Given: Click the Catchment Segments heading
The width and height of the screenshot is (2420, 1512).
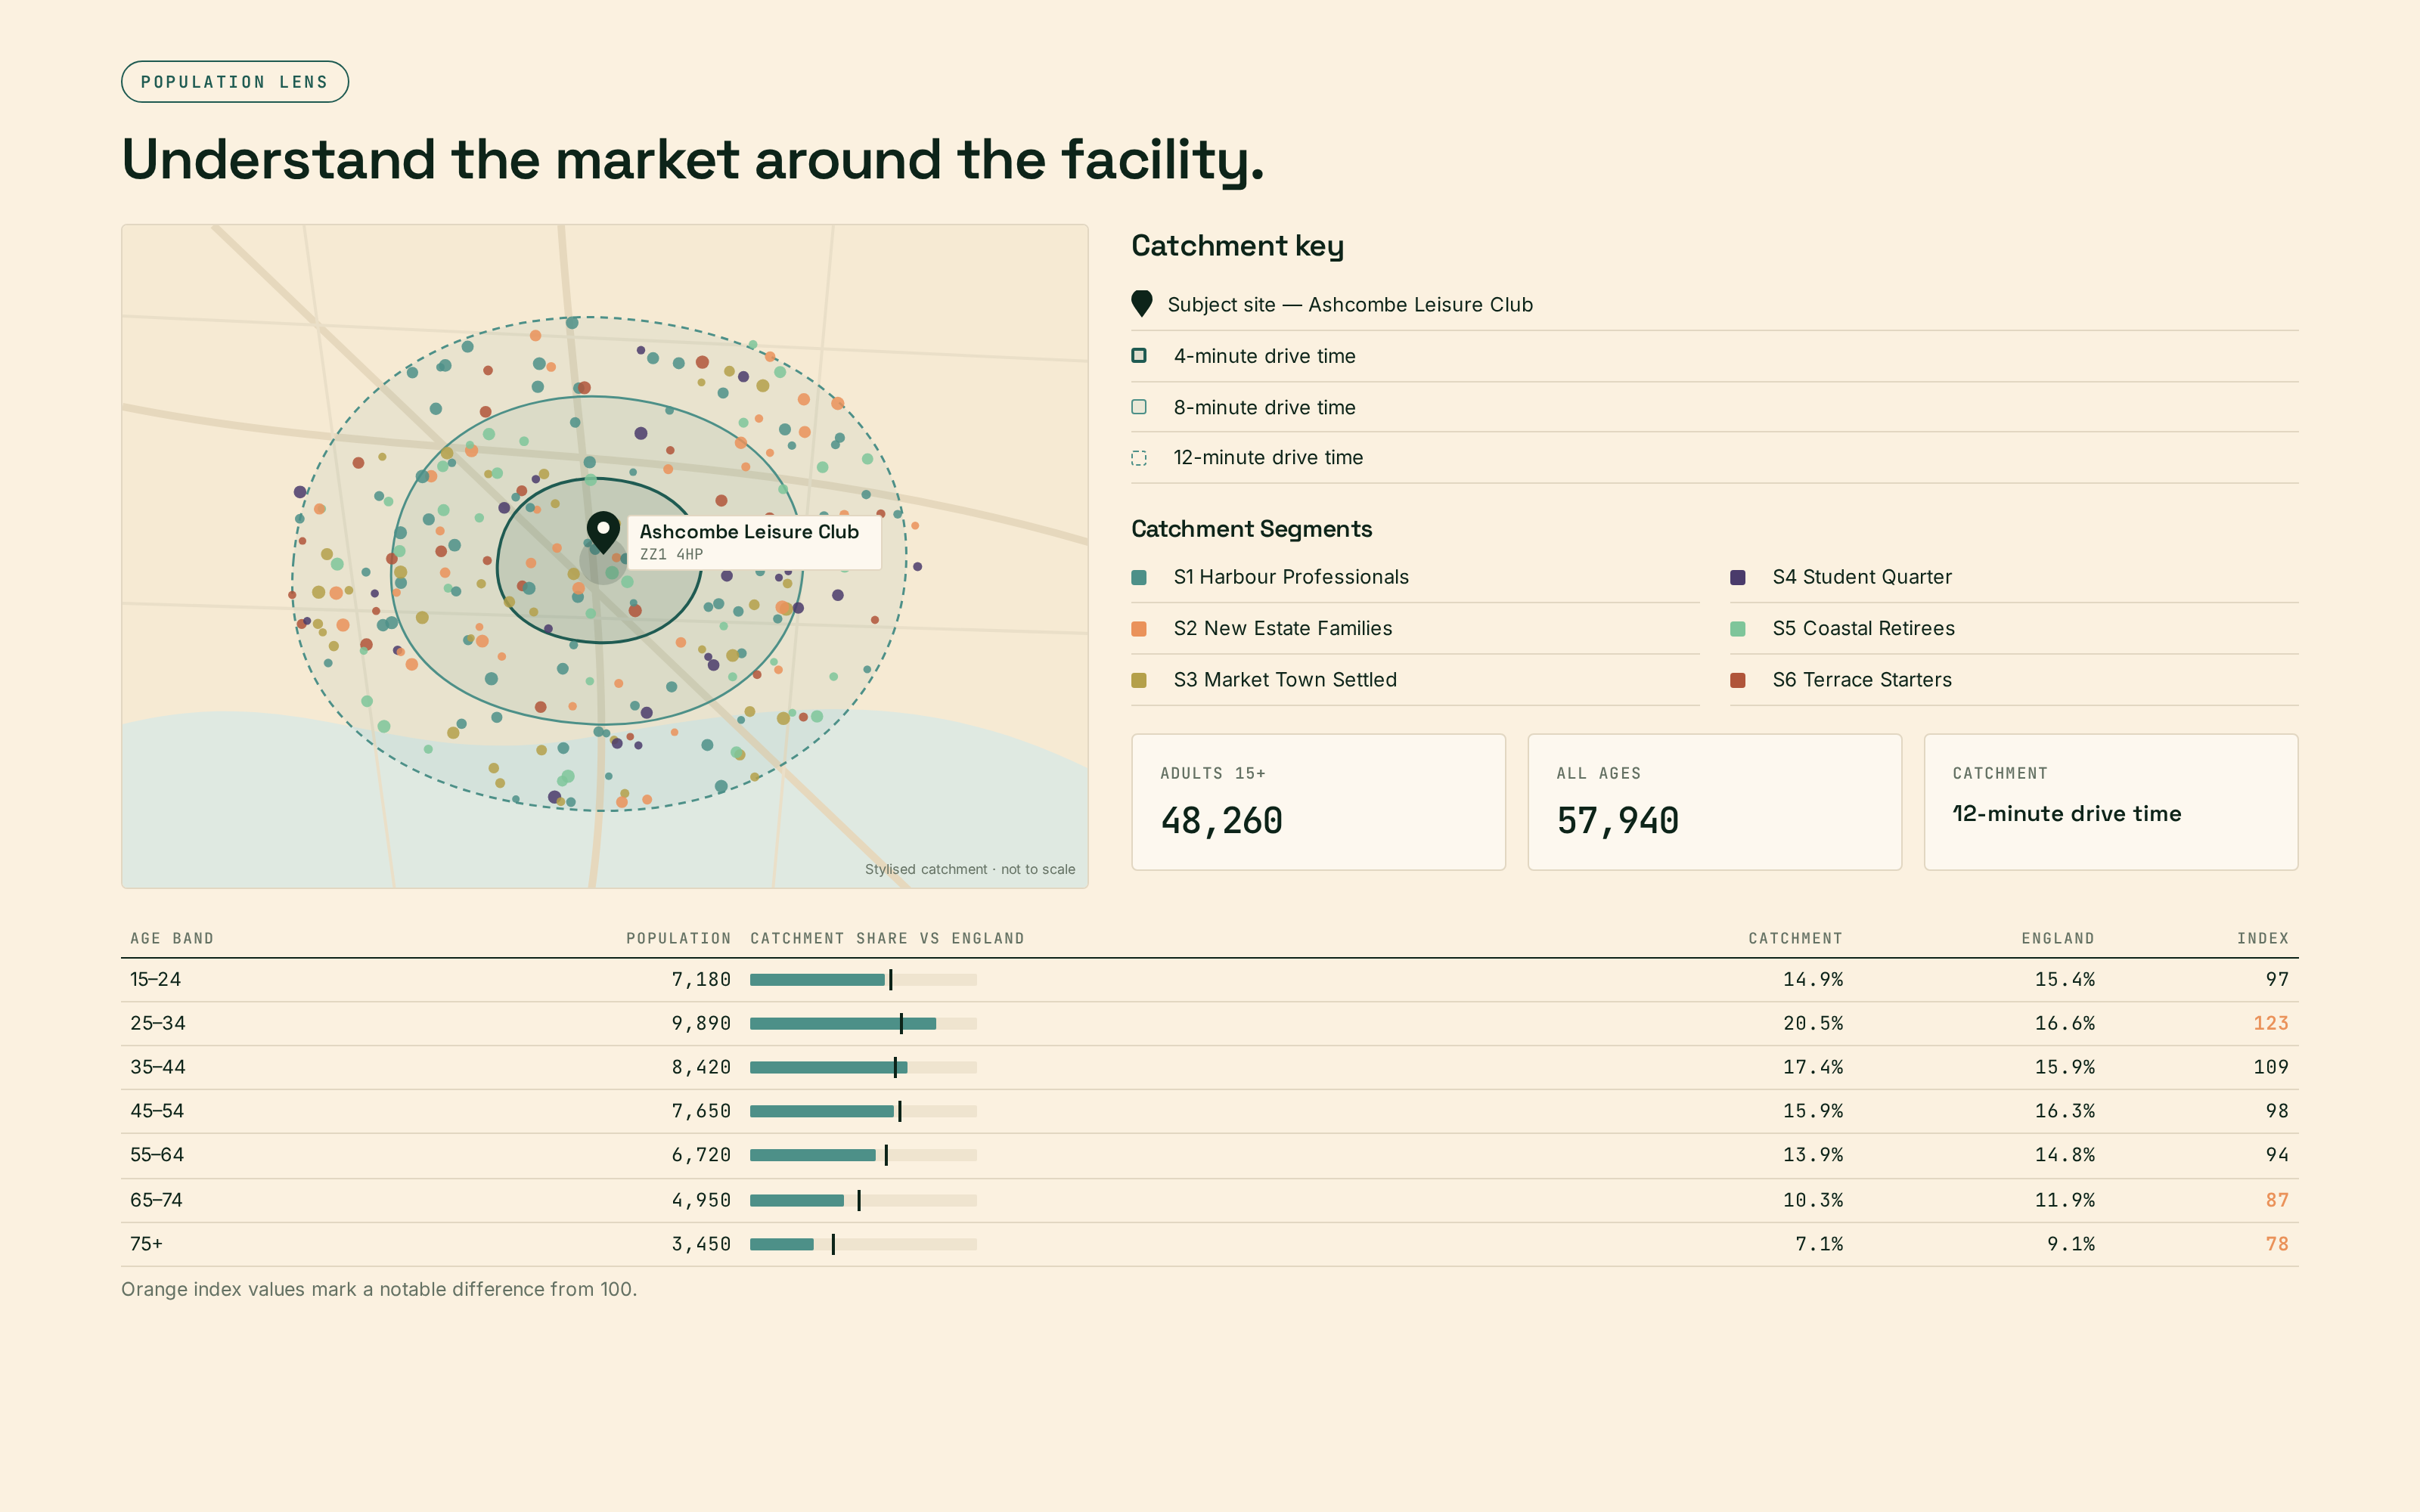Looking at the screenshot, I should tap(1251, 529).
